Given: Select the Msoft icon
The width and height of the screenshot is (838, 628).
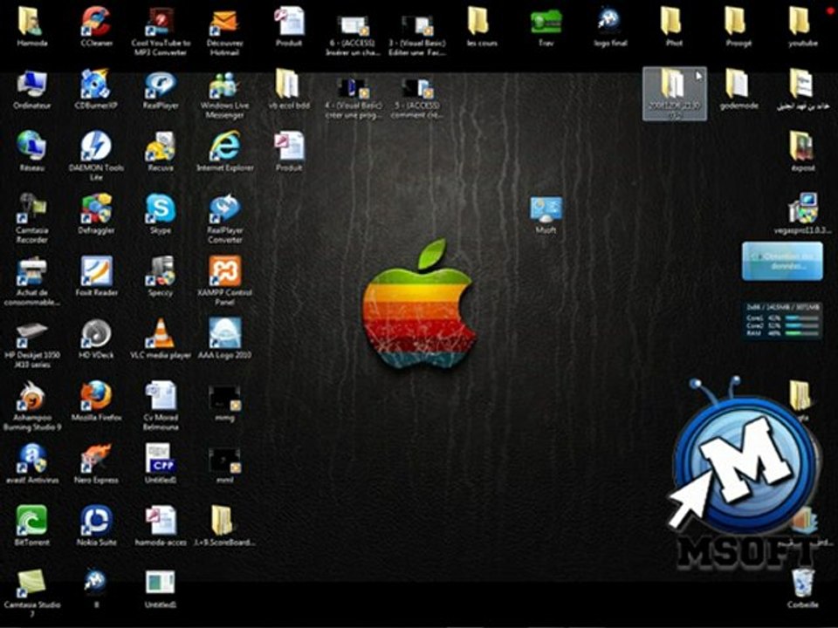Looking at the screenshot, I should coord(546,215).
